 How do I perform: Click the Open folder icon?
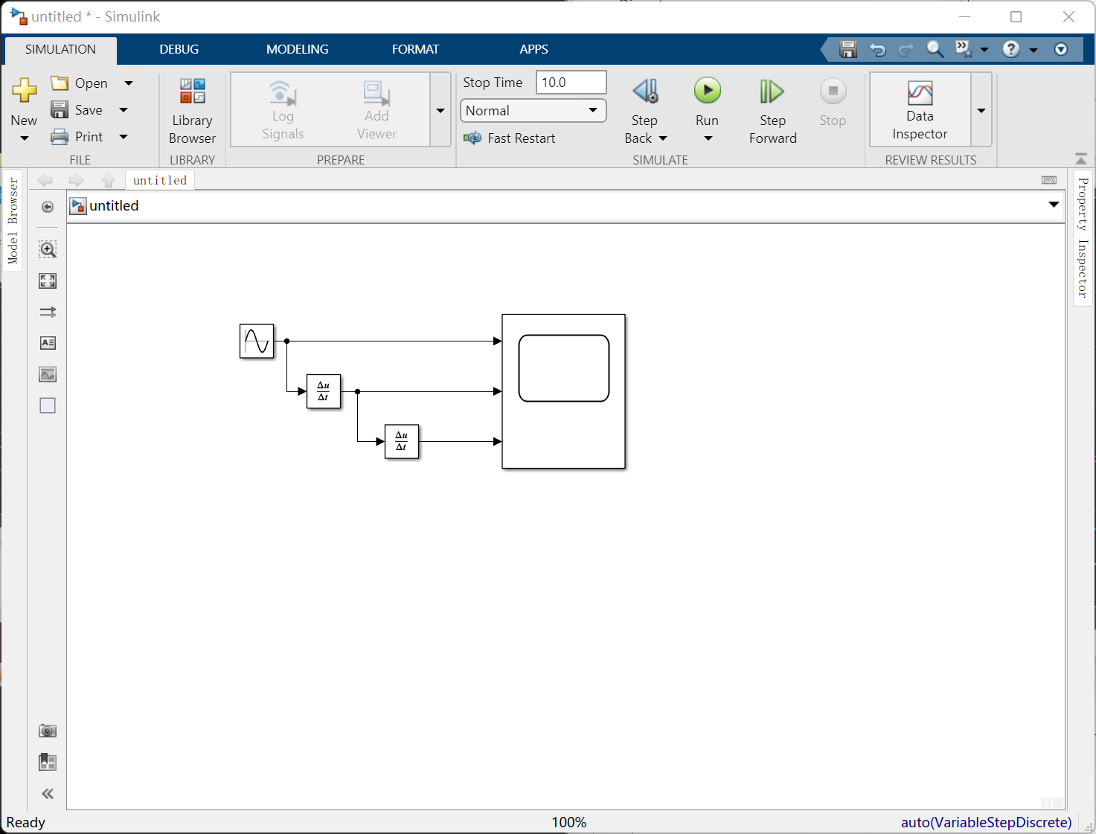coord(60,83)
